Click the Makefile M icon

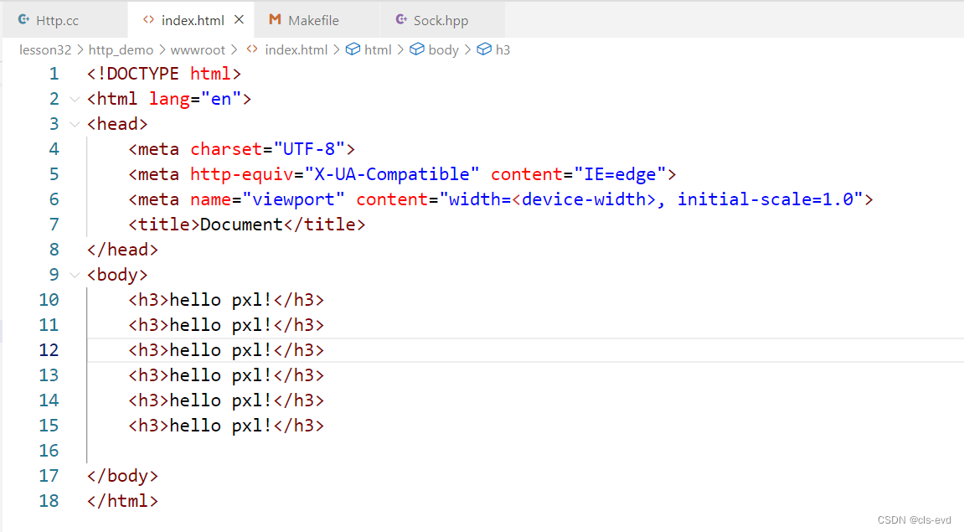point(275,19)
